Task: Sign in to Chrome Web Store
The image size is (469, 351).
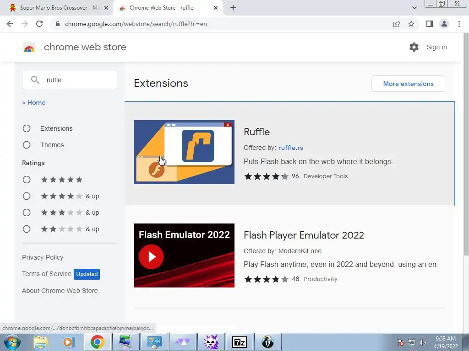Action: click(436, 47)
